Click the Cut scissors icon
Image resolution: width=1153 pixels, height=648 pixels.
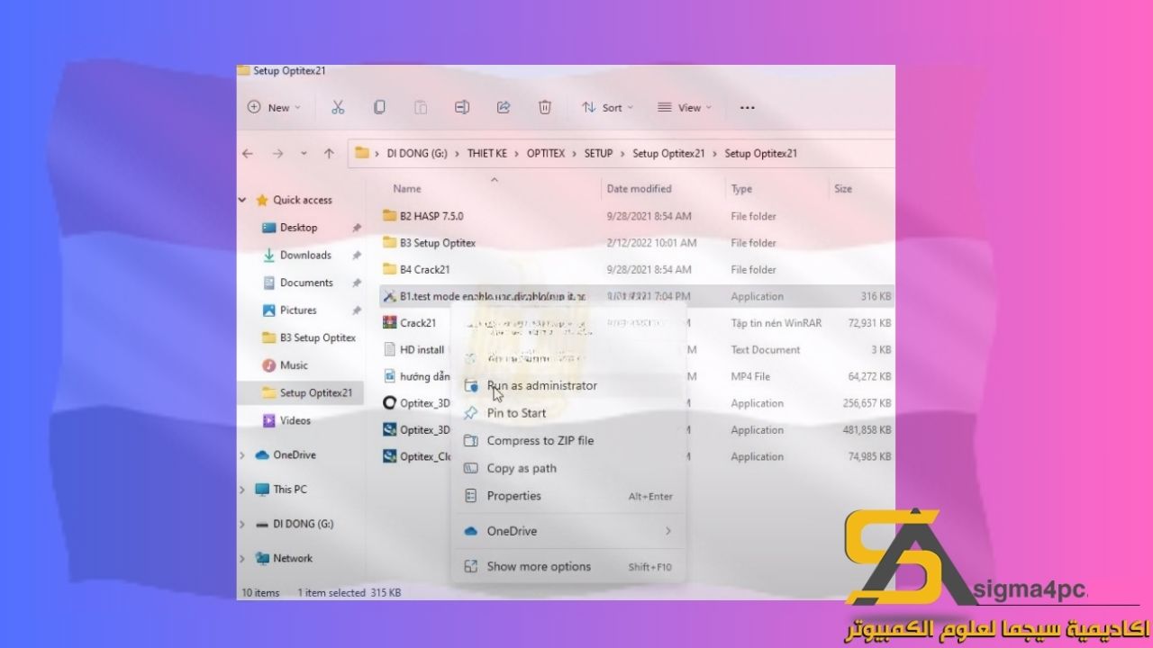pos(338,107)
